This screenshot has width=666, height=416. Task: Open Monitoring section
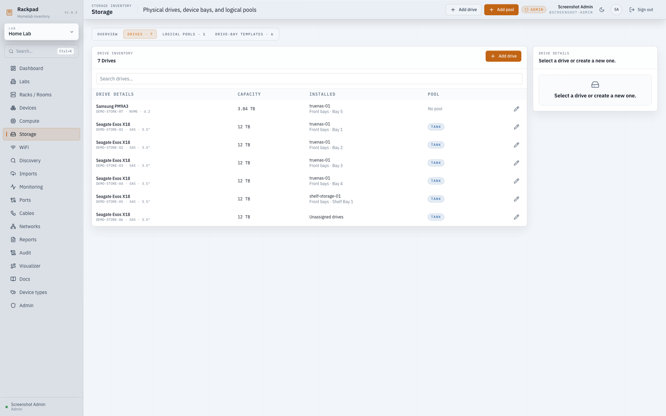click(x=41, y=187)
